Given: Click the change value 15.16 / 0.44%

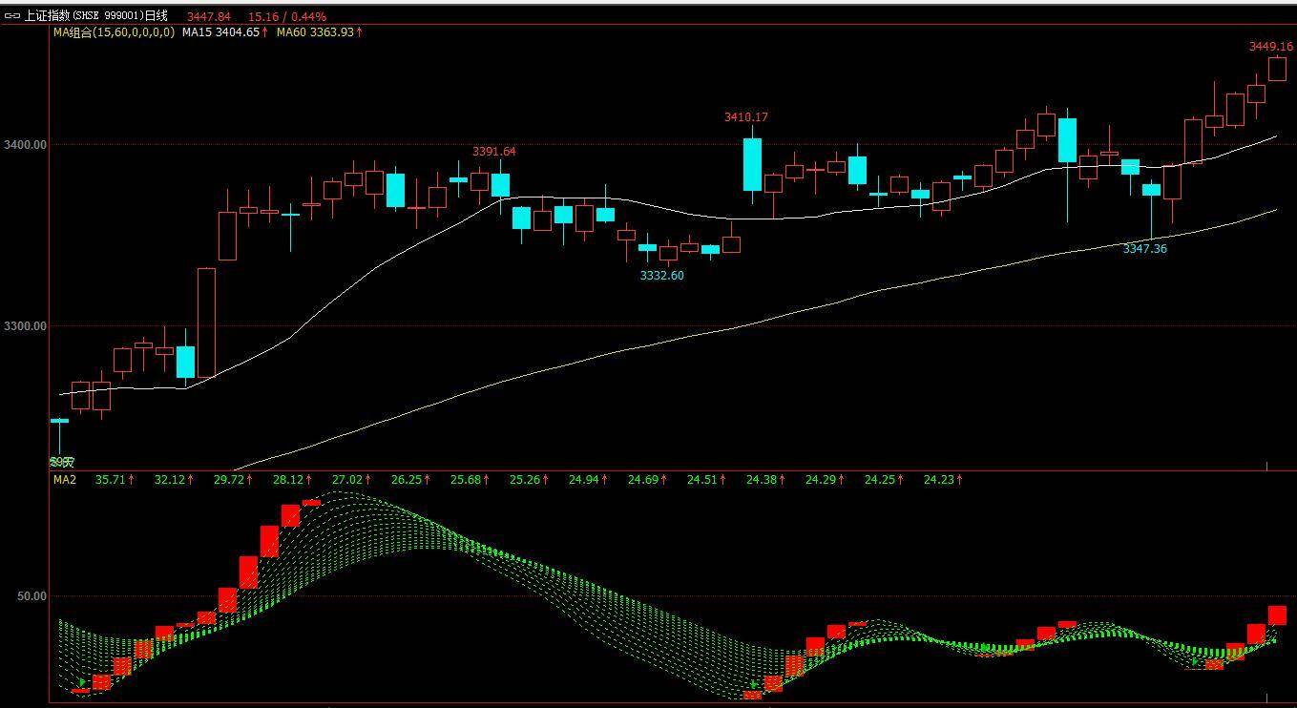Looking at the screenshot, I should tap(286, 16).
